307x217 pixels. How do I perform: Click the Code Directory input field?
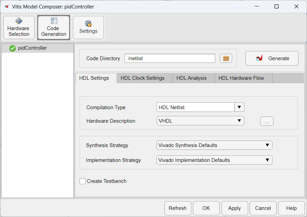click(170, 58)
